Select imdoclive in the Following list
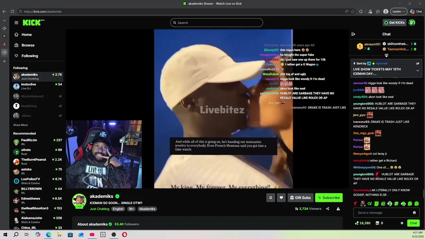 (x=38, y=86)
